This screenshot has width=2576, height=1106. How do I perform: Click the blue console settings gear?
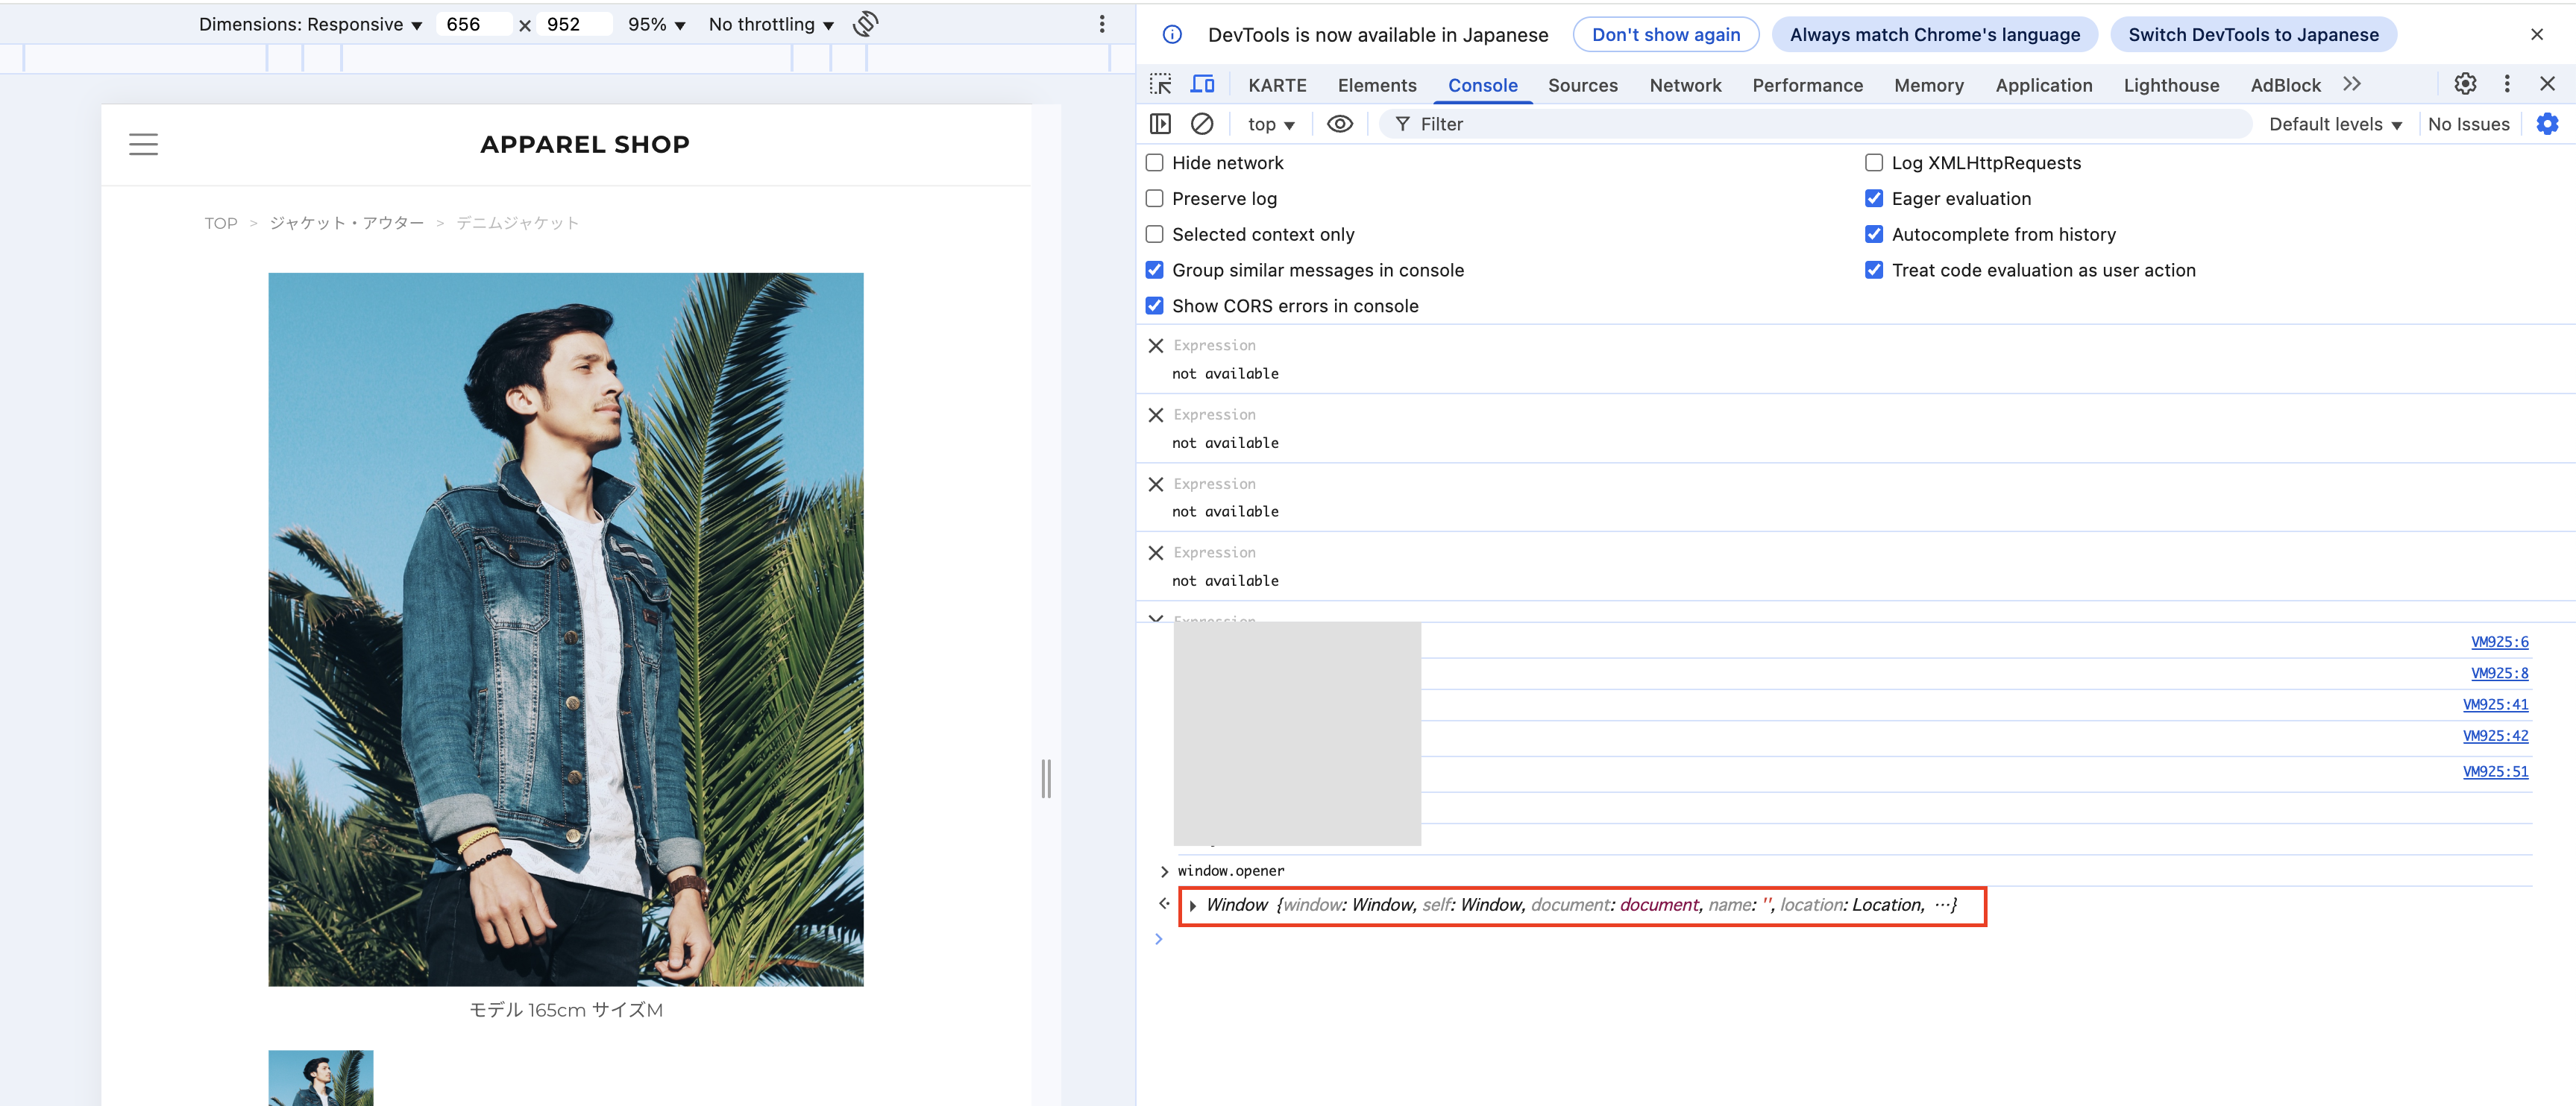pos(2547,124)
